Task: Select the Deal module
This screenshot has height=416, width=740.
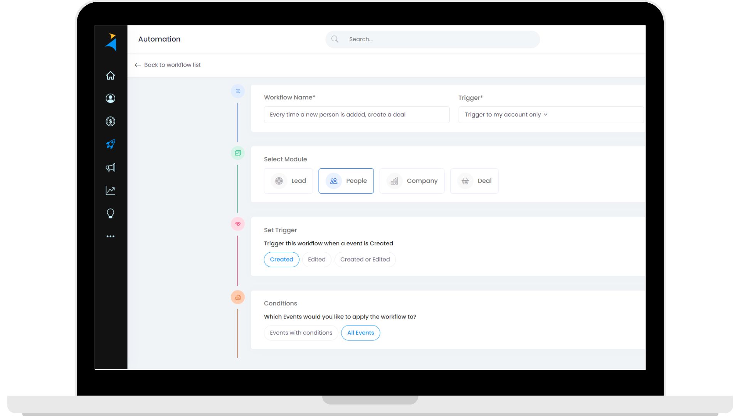Action: click(x=474, y=181)
